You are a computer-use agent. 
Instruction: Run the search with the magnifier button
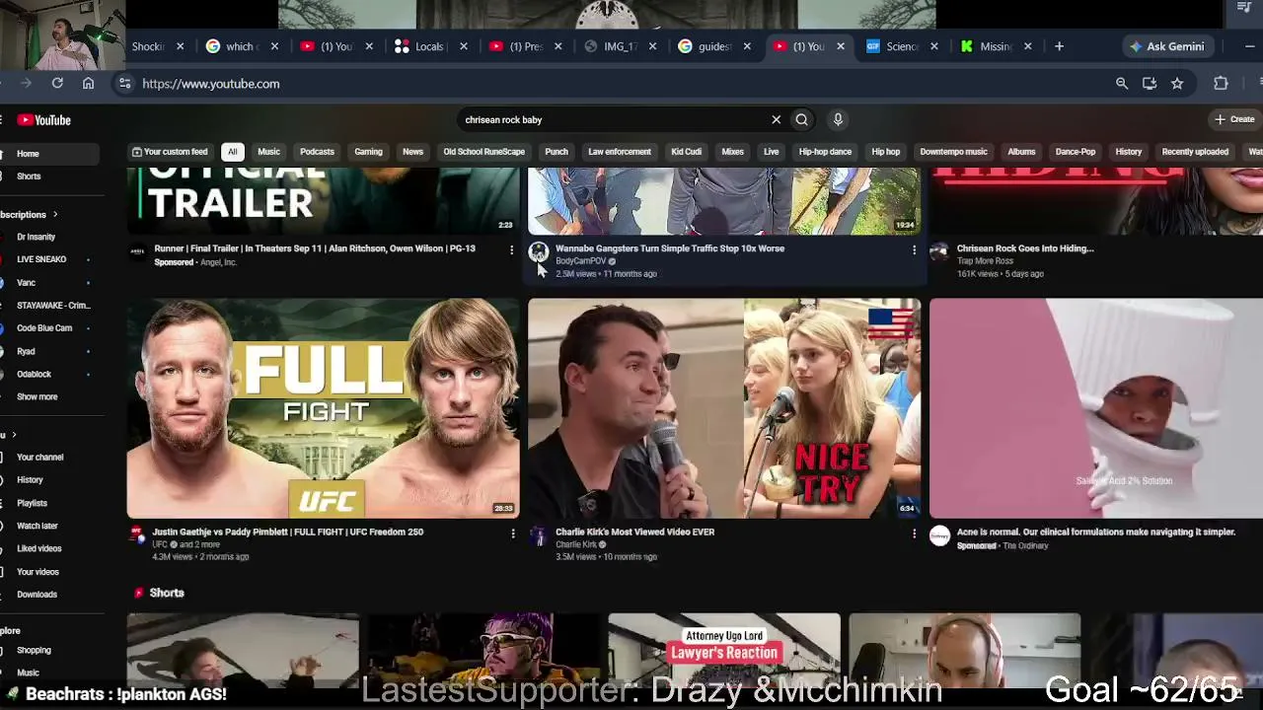point(801,120)
